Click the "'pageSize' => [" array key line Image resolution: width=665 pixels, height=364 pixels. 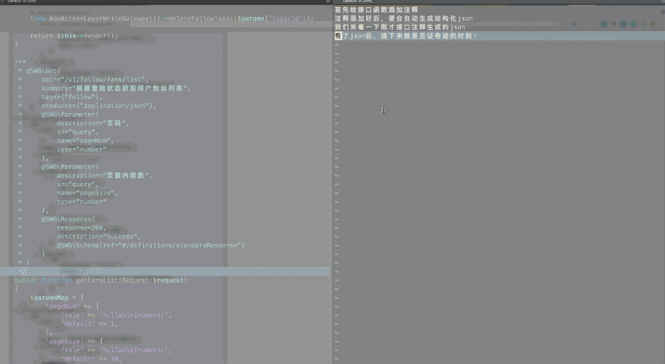(x=74, y=341)
